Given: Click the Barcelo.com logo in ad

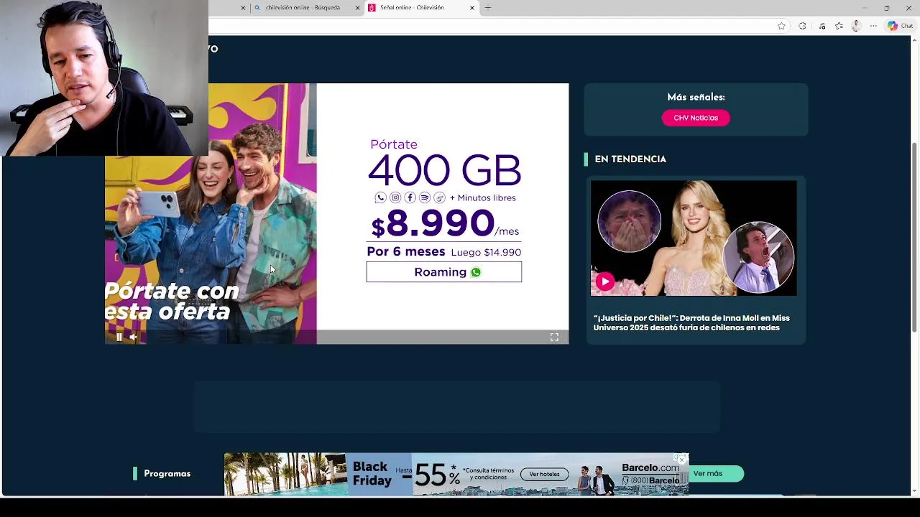Looking at the screenshot, I should tap(650, 468).
